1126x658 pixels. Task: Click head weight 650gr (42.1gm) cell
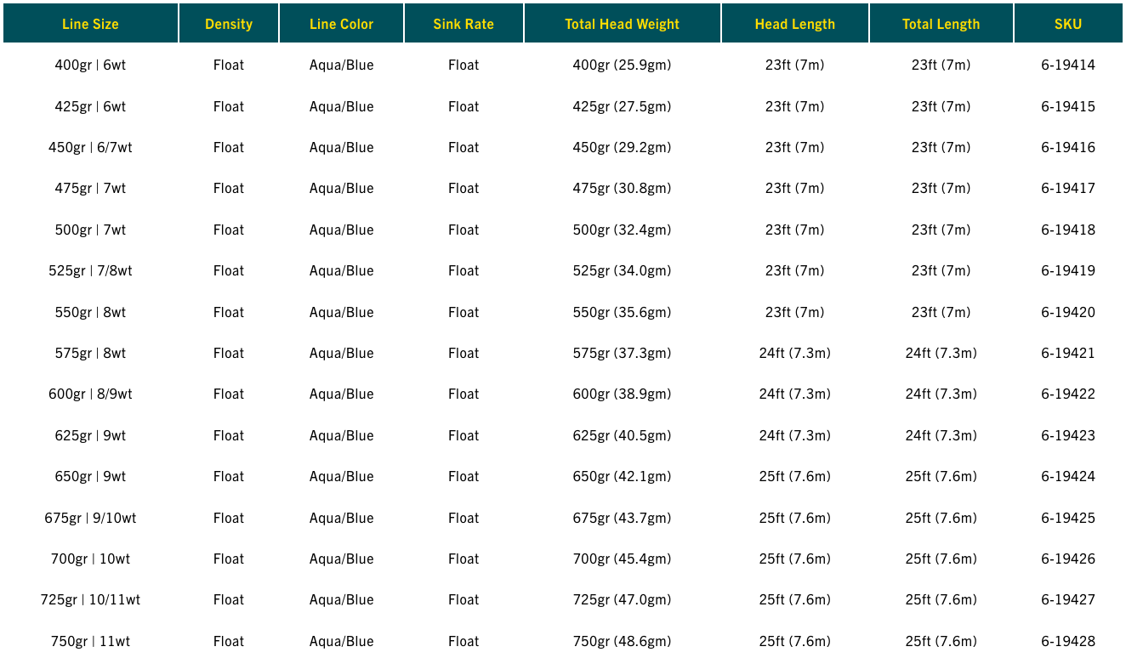click(622, 476)
